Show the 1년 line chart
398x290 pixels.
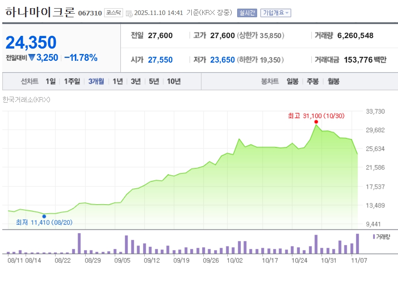(x=118, y=82)
